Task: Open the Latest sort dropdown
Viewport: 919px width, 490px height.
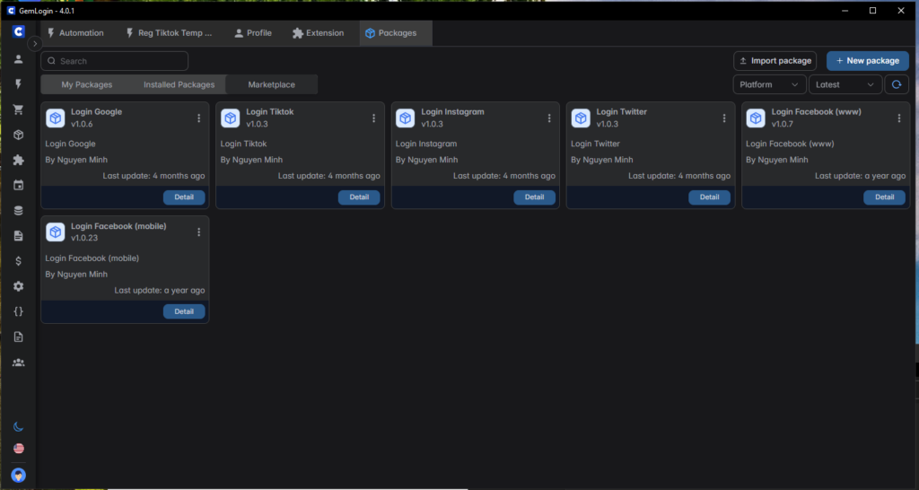Action: pos(845,84)
